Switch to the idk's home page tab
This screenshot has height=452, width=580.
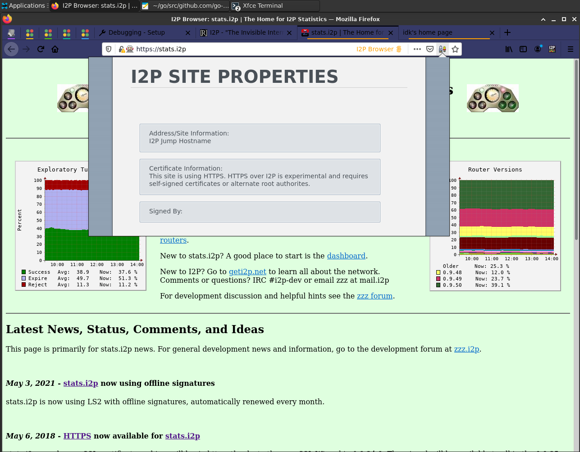[446, 32]
